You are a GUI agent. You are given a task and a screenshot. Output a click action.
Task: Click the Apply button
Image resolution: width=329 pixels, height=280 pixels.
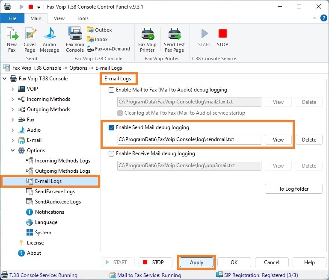[x=197, y=262]
